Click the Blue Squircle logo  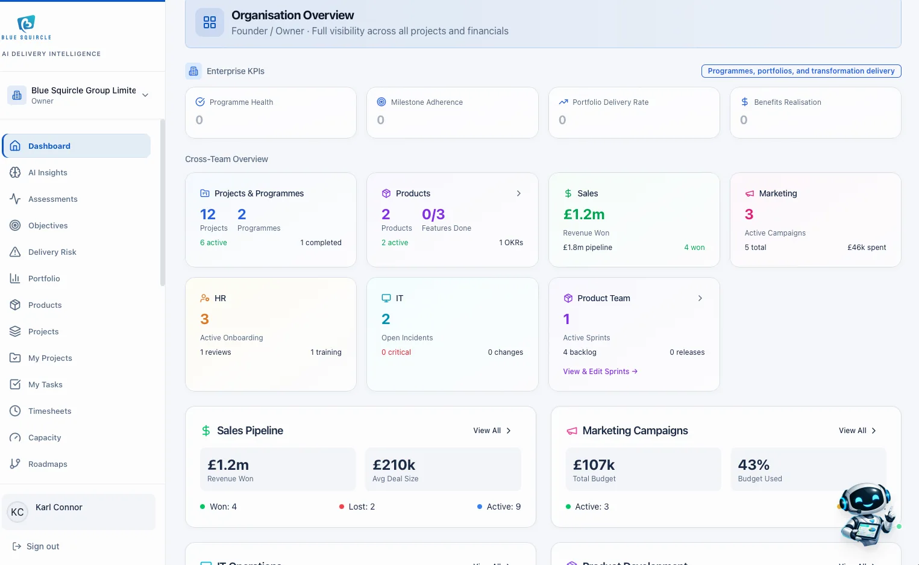27,28
